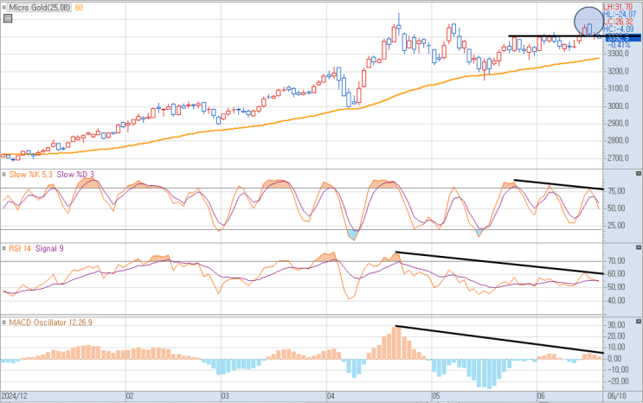Viewport: 643px width, 403px height.
Task: Click the HC:-4,09 value
Action: click(619, 29)
